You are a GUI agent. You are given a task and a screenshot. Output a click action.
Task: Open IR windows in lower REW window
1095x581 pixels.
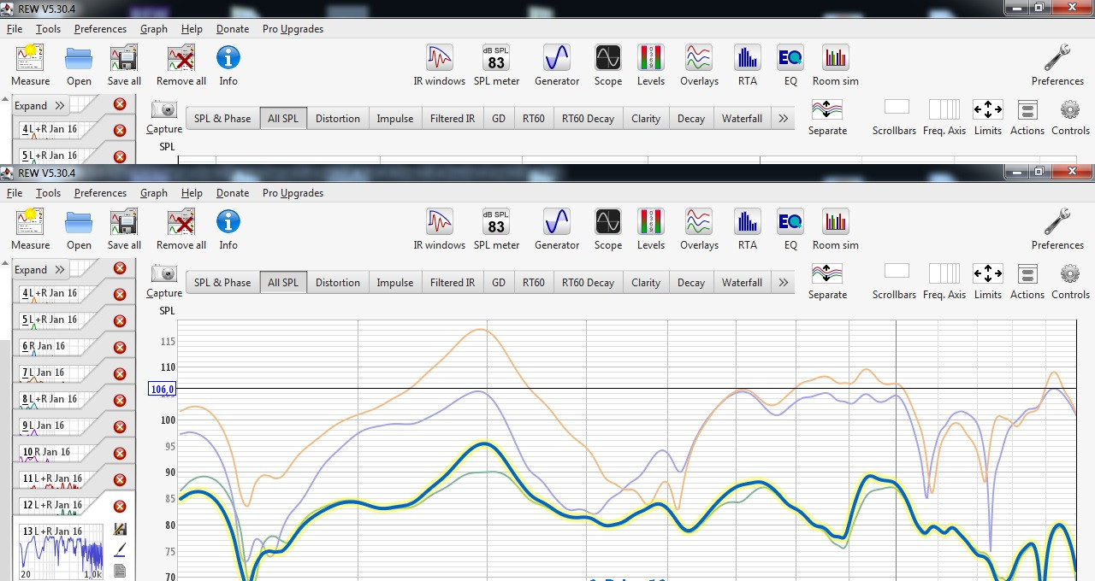440,222
